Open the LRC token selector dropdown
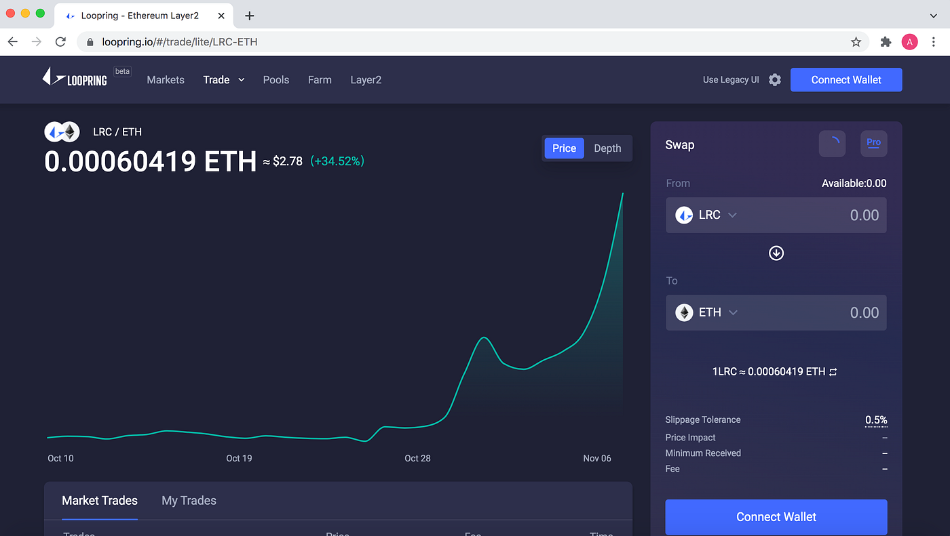950x536 pixels. (706, 215)
